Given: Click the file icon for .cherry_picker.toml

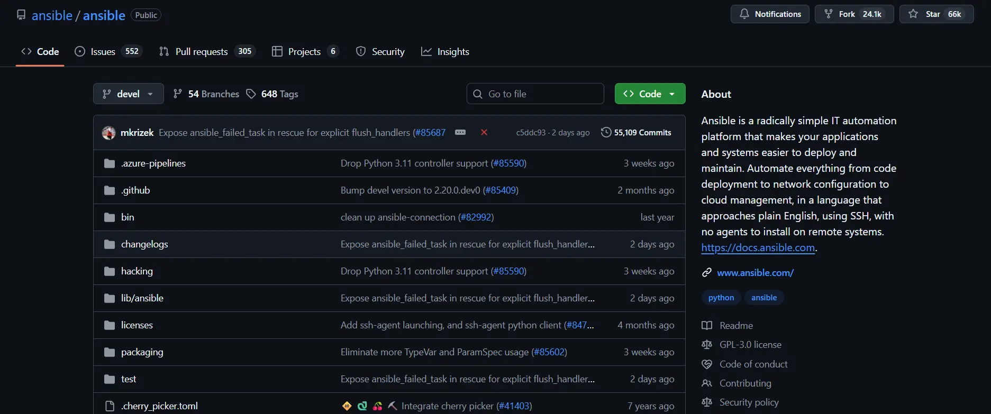Looking at the screenshot, I should point(110,406).
